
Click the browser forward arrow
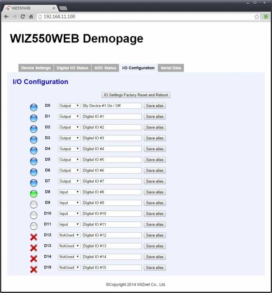point(14,17)
